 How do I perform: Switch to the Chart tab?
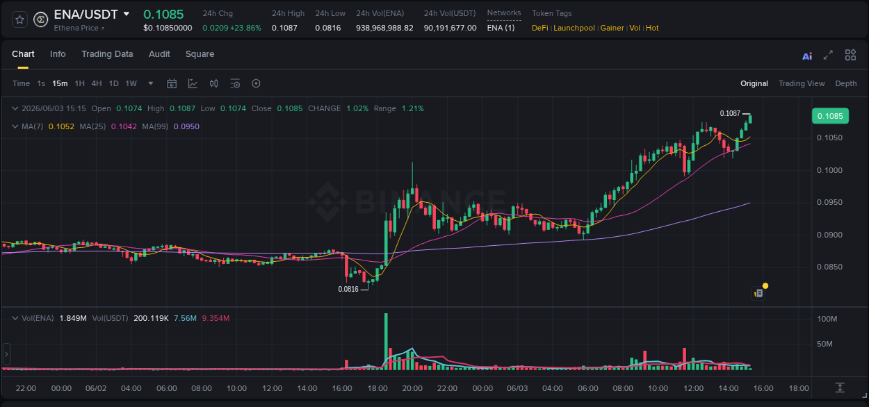coord(23,54)
